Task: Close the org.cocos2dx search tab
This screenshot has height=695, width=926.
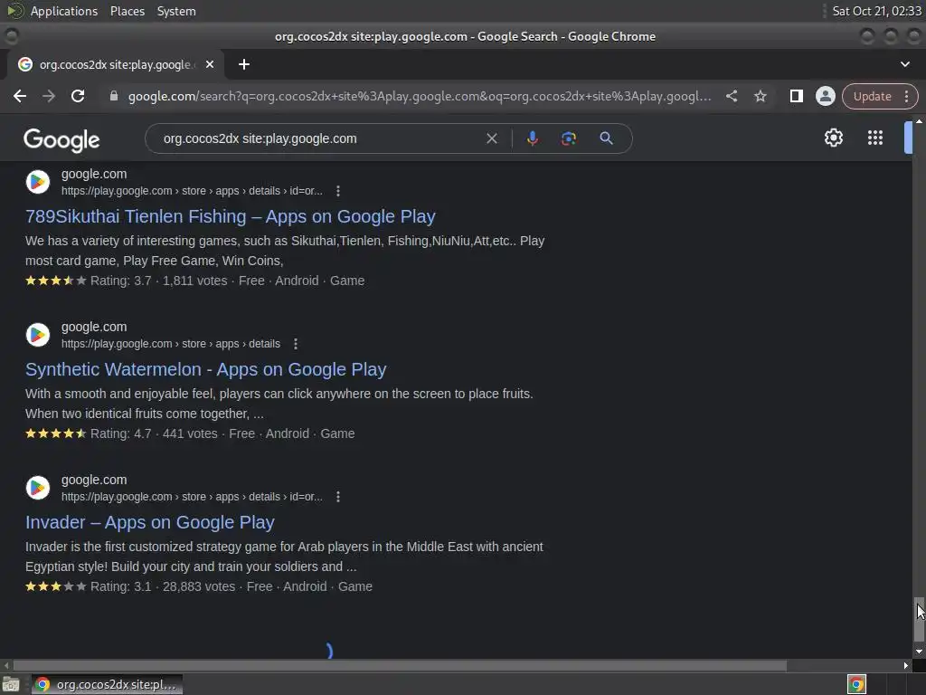Action: pos(210,64)
